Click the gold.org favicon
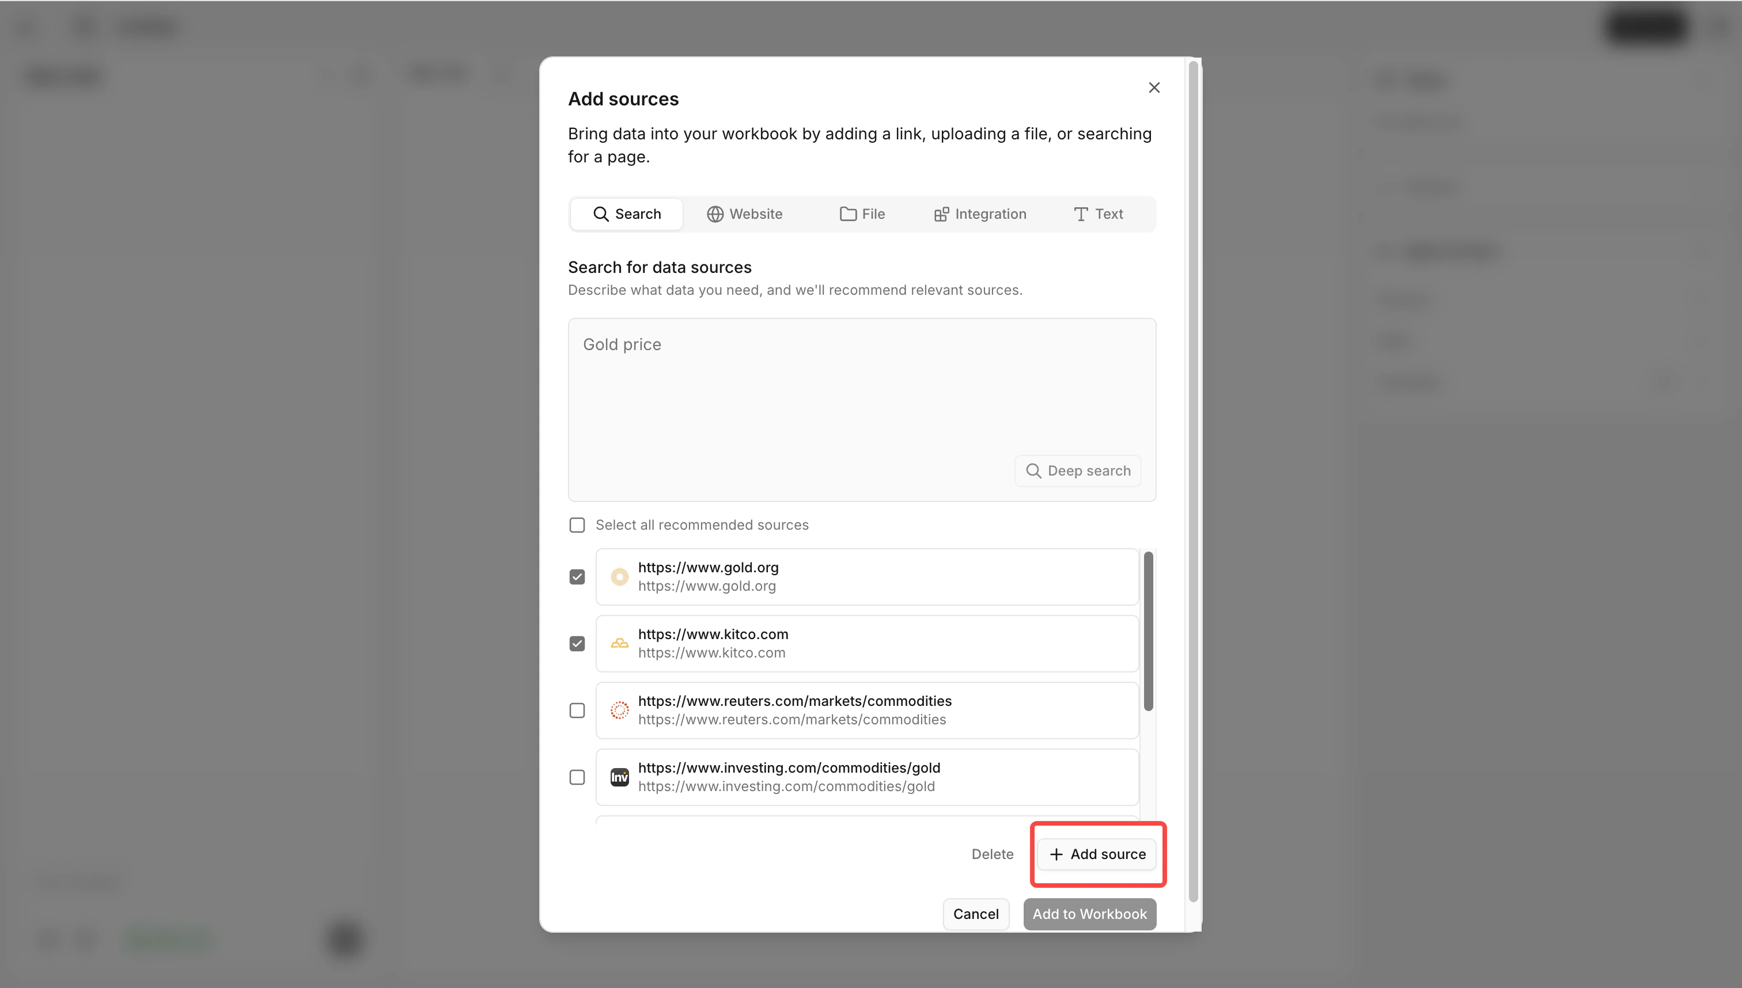This screenshot has height=988, width=1742. (x=619, y=576)
